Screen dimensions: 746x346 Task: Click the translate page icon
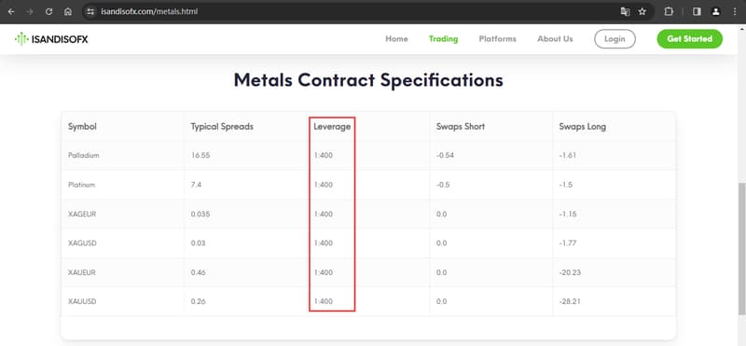625,11
